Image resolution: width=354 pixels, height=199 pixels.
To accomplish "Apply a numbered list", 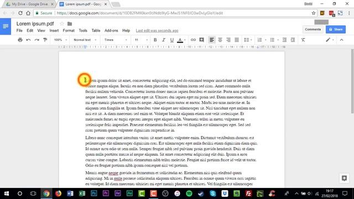I will click(x=259, y=40).
